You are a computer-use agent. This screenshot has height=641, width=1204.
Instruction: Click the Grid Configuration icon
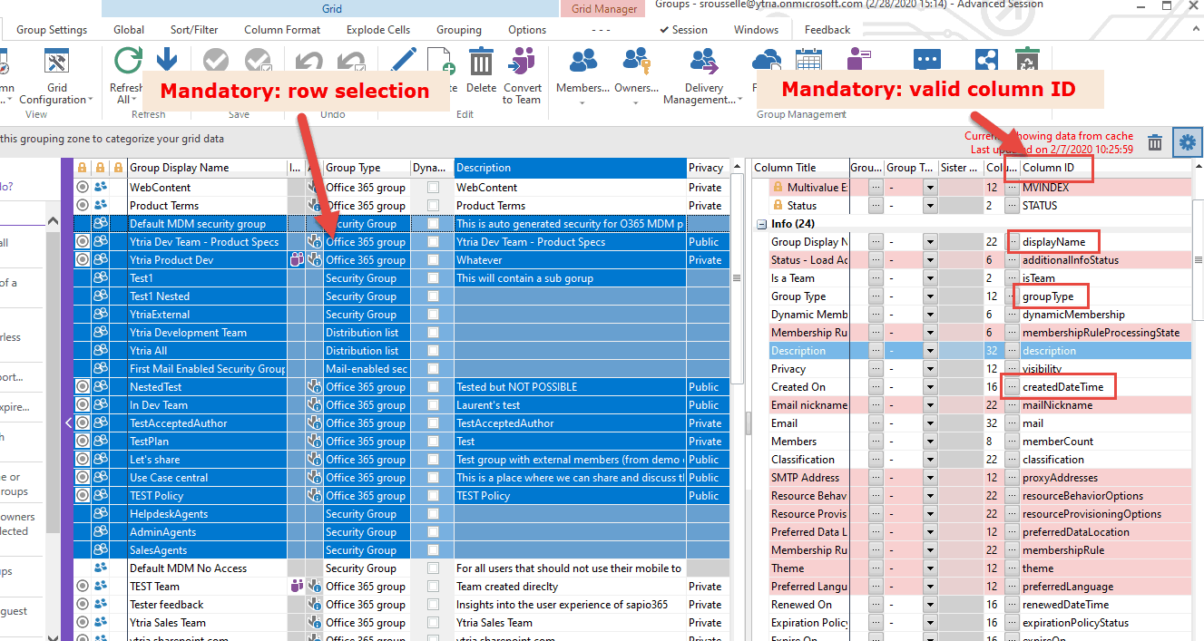coord(56,63)
